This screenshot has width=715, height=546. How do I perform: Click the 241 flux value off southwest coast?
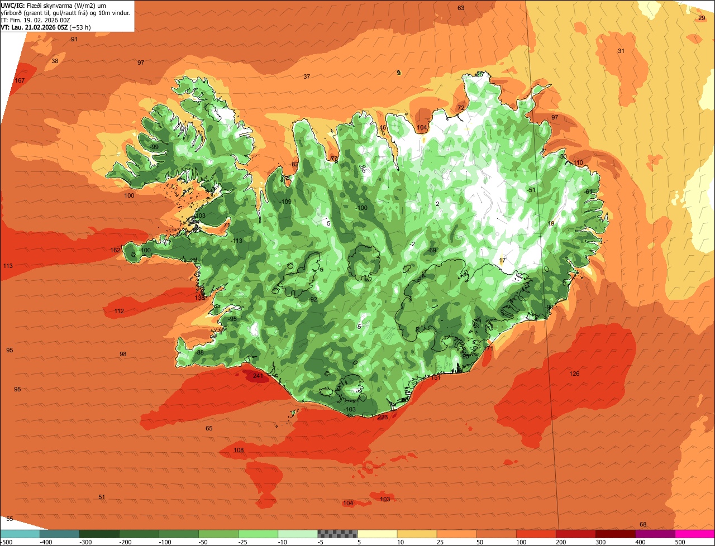[258, 376]
